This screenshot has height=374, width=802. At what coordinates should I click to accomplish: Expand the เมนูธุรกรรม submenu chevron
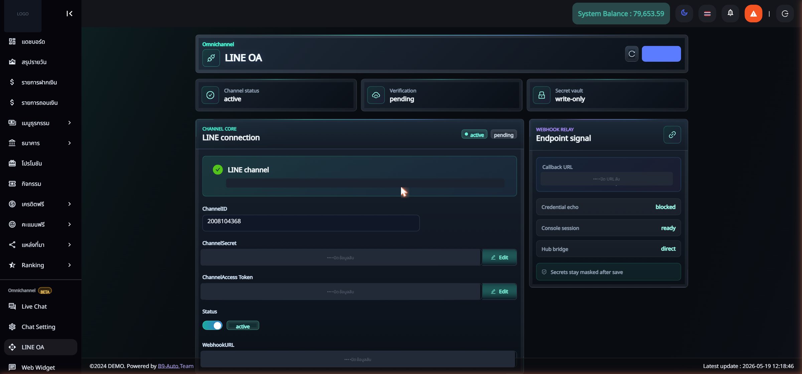(70, 123)
